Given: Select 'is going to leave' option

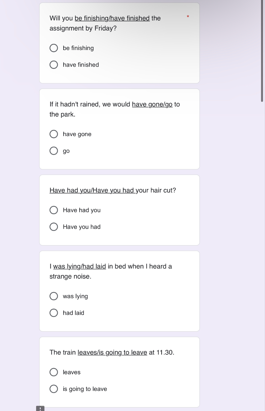Looking at the screenshot, I should 54,389.
